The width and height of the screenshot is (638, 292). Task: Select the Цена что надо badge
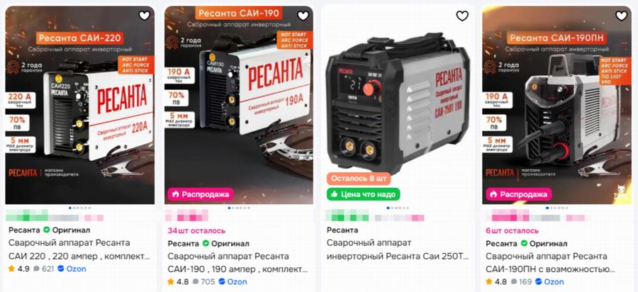(364, 194)
